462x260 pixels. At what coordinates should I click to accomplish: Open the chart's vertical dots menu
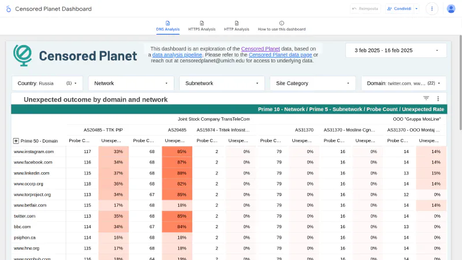[438, 99]
